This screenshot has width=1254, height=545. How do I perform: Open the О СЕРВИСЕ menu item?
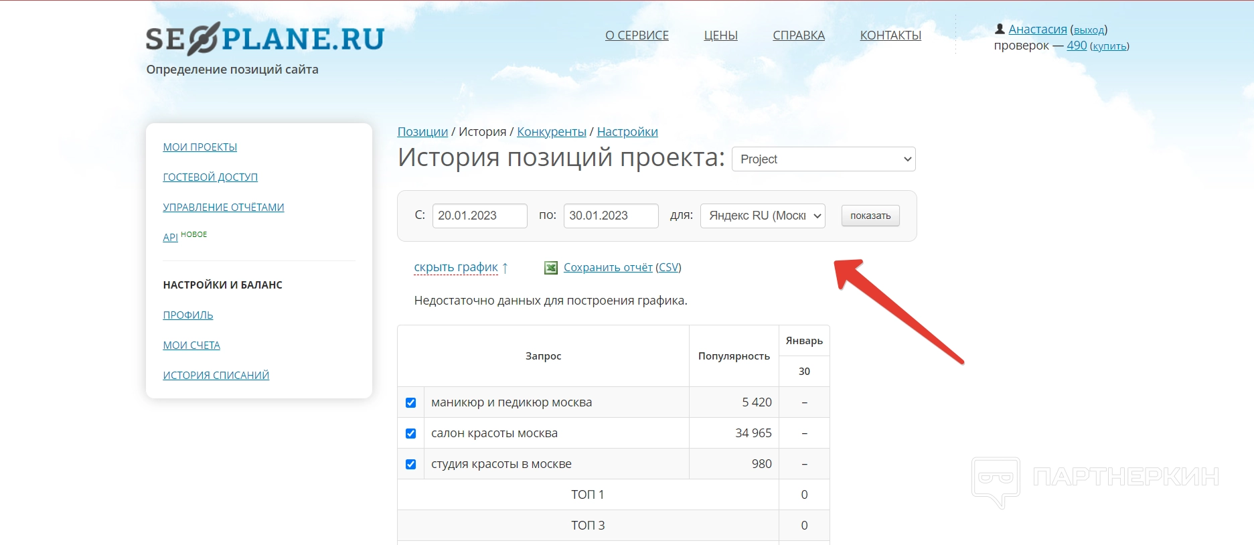click(x=637, y=35)
